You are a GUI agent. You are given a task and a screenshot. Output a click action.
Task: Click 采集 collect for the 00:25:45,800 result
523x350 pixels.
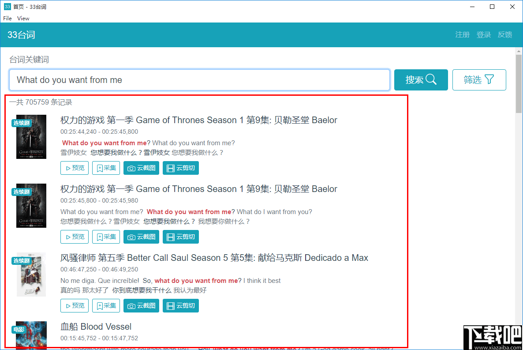[x=106, y=237]
